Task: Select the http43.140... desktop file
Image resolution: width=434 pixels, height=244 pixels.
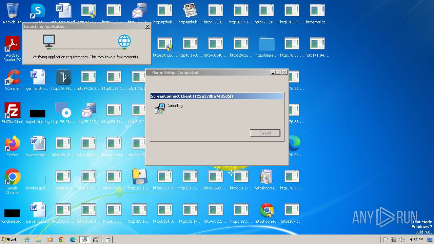Action: coord(216,47)
